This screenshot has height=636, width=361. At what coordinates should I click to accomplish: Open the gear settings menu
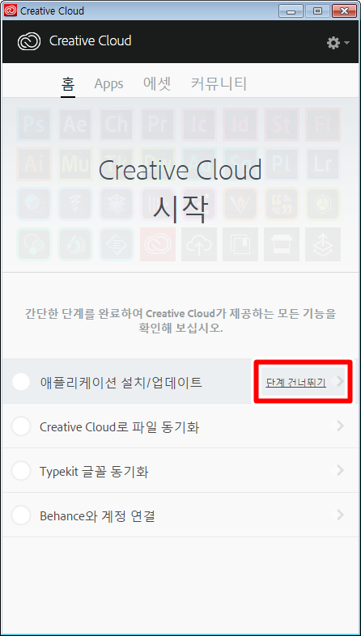coord(338,43)
